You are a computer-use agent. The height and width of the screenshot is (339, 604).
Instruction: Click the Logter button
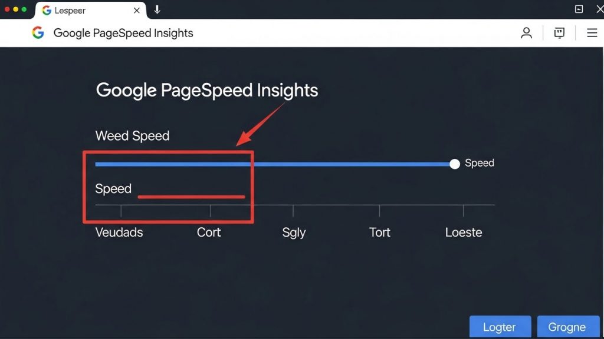pyautogui.click(x=500, y=327)
